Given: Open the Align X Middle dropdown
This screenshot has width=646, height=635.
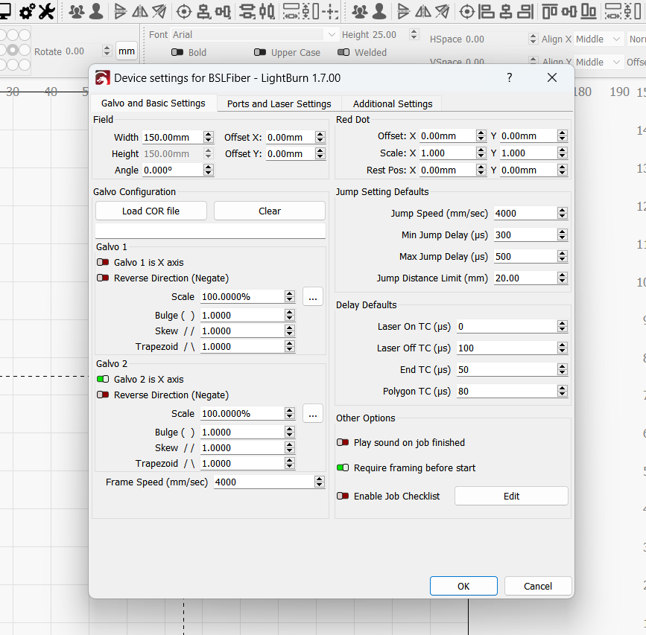Looking at the screenshot, I should pyautogui.click(x=598, y=39).
